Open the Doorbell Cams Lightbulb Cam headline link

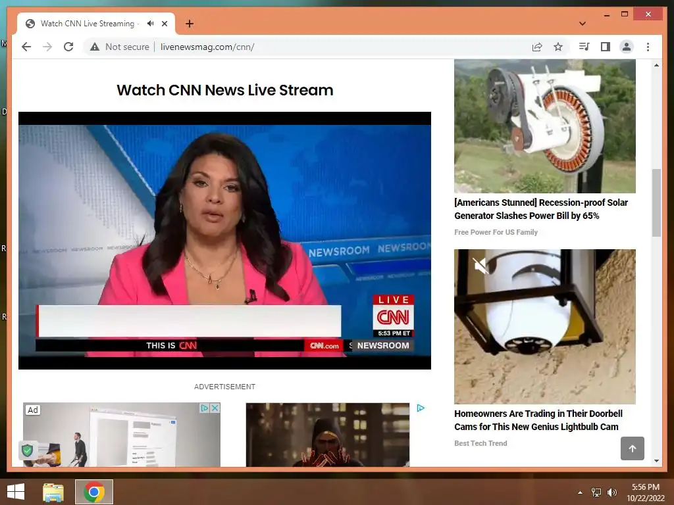coord(538,420)
